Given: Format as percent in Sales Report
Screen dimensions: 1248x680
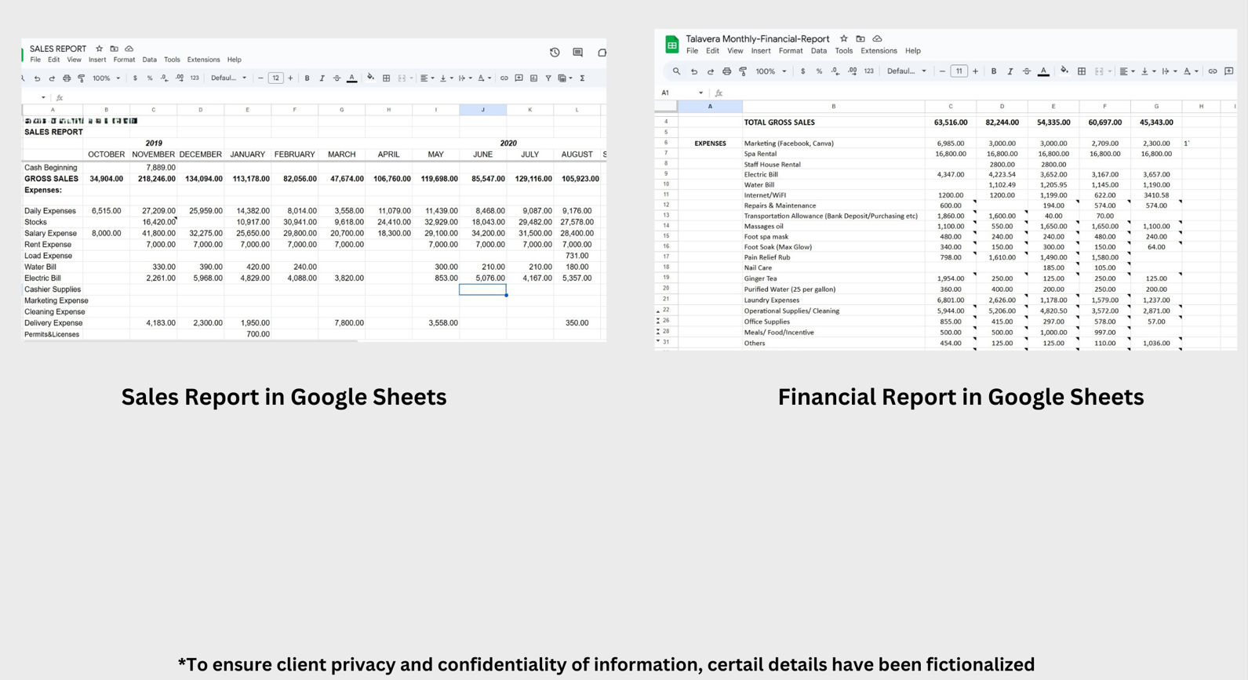Looking at the screenshot, I should tap(150, 78).
